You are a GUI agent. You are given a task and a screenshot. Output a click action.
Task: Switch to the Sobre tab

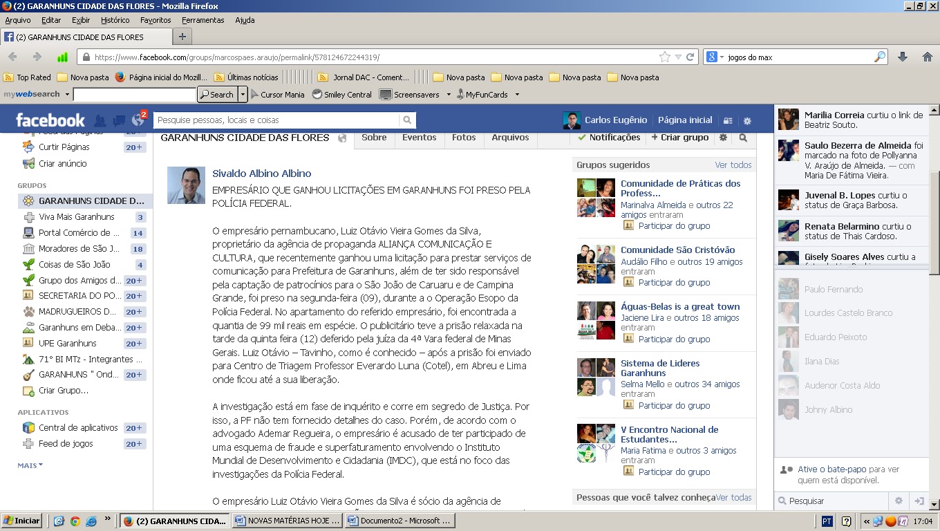374,138
